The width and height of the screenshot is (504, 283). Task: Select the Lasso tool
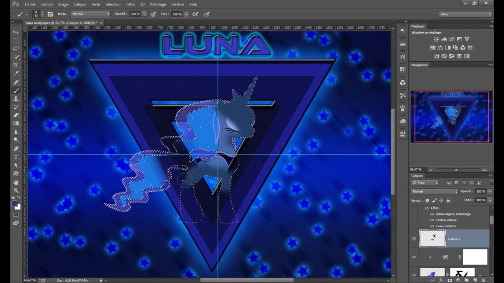click(x=16, y=48)
